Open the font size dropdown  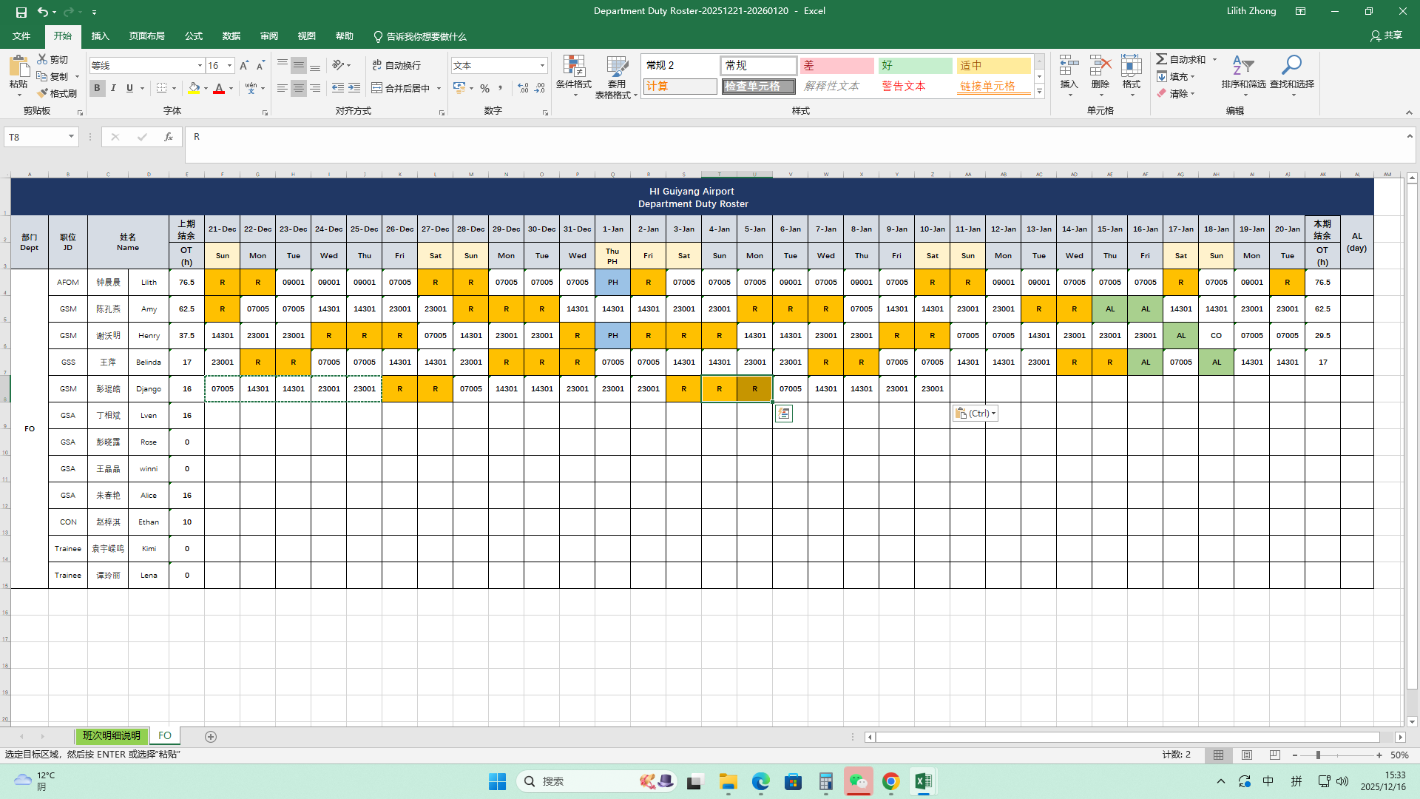229,66
